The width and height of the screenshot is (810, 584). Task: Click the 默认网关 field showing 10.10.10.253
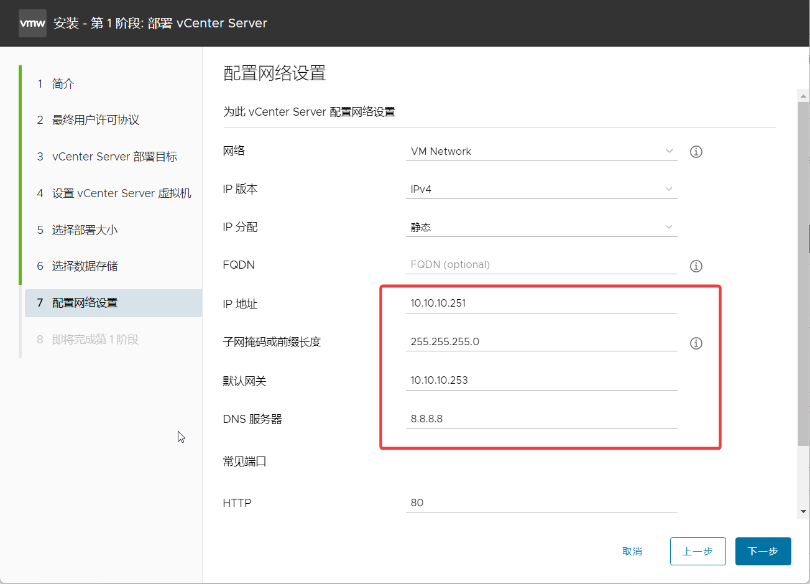[x=541, y=380]
